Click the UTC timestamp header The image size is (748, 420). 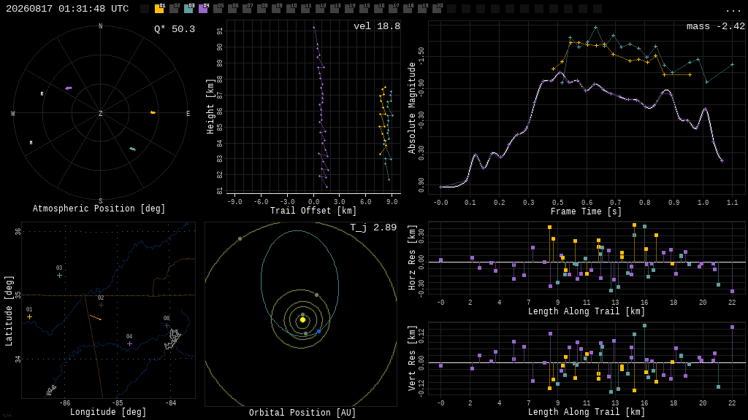pos(67,9)
